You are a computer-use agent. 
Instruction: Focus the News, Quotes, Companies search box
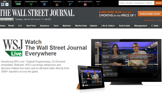(136, 3)
